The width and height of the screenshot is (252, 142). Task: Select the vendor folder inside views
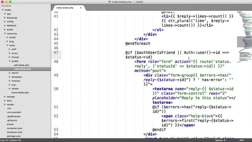[x=15, y=88]
